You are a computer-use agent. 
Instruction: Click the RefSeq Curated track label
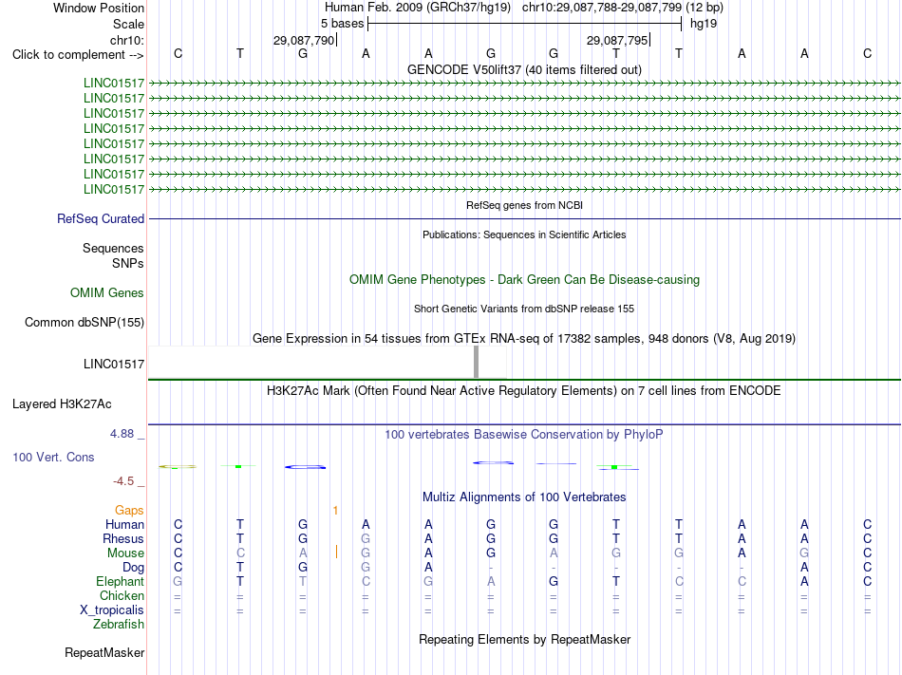[101, 218]
